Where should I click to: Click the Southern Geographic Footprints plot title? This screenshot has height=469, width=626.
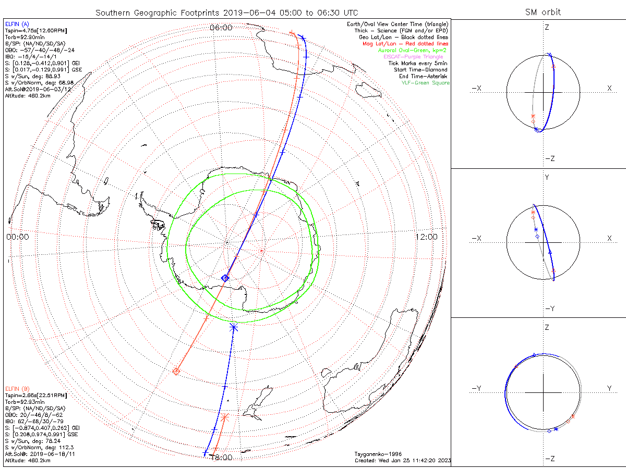click(226, 12)
